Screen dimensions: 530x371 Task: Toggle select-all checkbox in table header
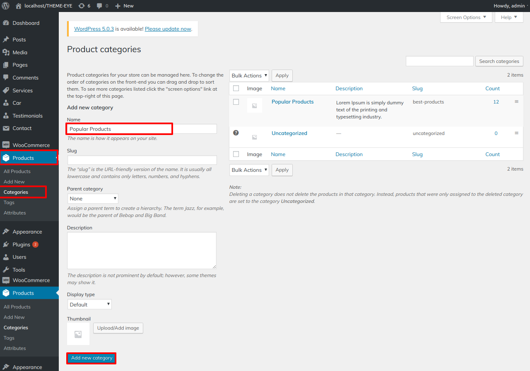[236, 88]
